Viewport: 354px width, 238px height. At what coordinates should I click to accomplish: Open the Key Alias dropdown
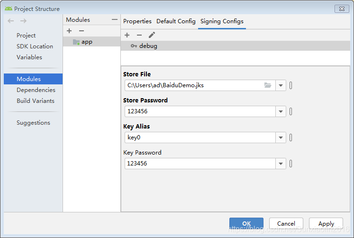pos(281,137)
